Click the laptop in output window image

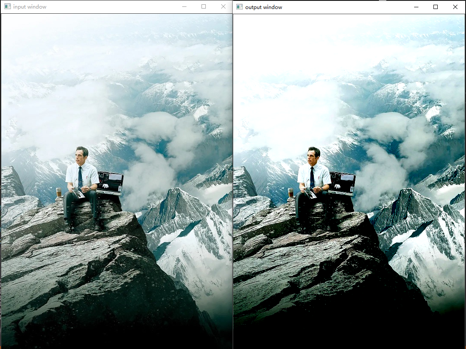click(x=342, y=184)
